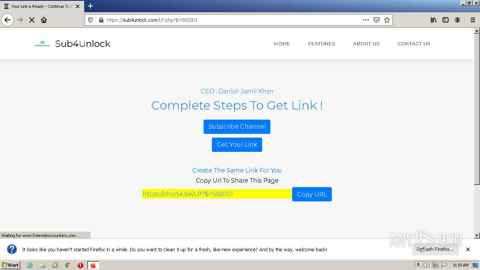Screen dimensions: 480x270
Task: Open ABOUT US in site navigation
Action: coord(366,43)
